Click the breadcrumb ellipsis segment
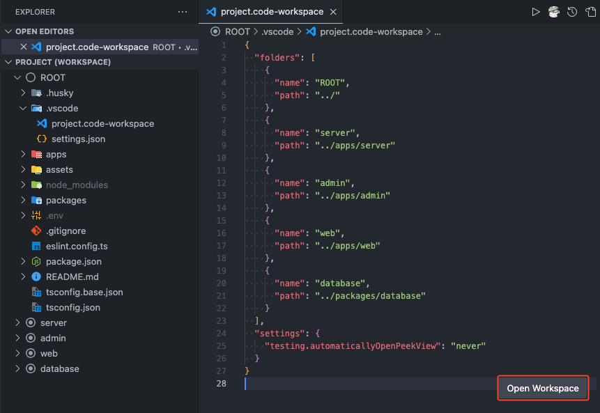Image resolution: width=600 pixels, height=413 pixels. pyautogui.click(x=438, y=32)
